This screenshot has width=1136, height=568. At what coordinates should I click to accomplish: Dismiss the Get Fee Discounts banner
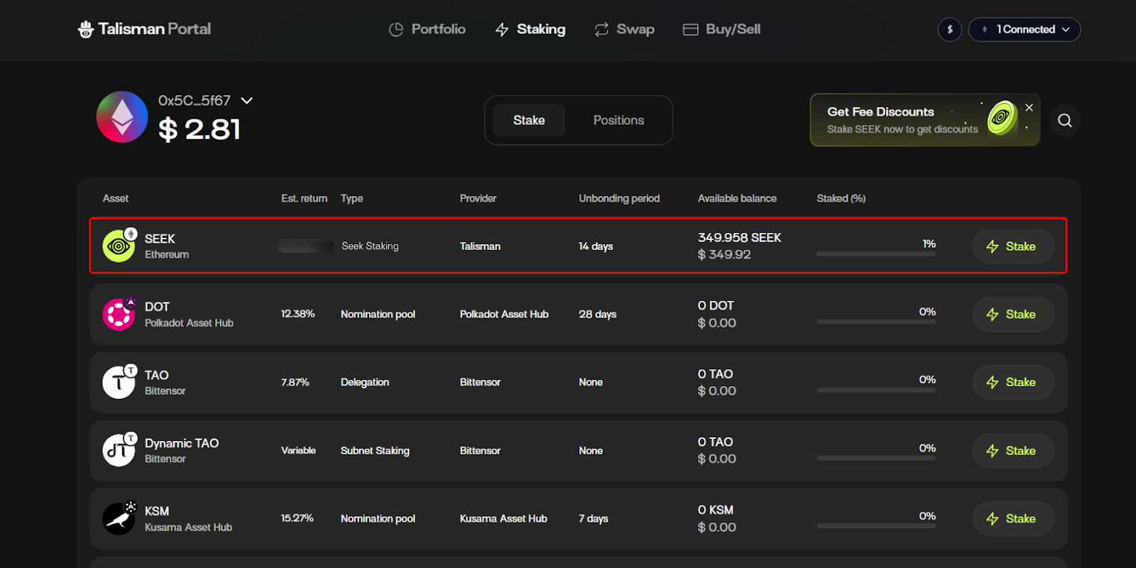coord(1029,107)
